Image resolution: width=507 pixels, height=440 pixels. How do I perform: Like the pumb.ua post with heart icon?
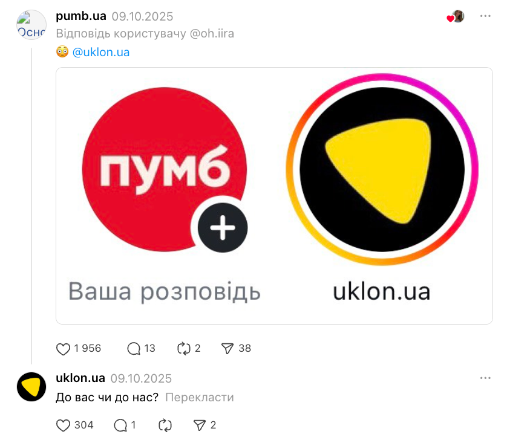63,349
